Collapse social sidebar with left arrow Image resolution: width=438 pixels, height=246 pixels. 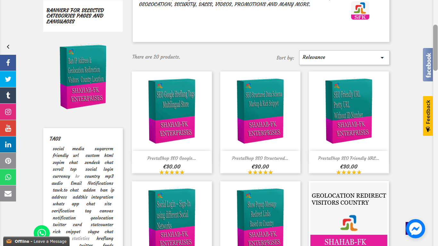(8, 47)
